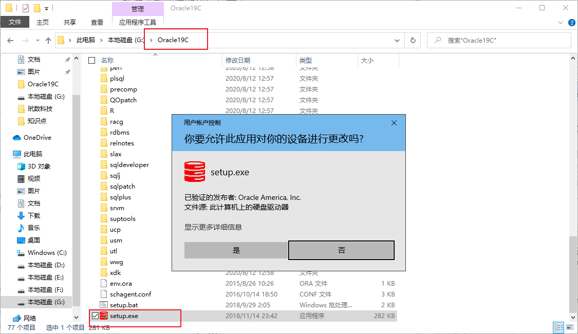578x334 pixels.
Task: Open the quick access toolbar dropdown
Action: pos(46,8)
